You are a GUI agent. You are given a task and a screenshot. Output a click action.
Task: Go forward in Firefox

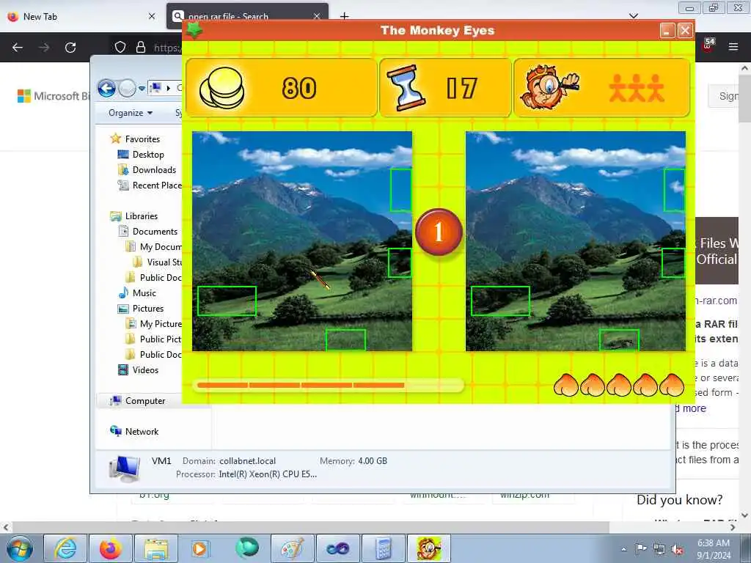click(44, 48)
